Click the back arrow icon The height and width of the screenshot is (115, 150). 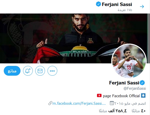click(142, 7)
